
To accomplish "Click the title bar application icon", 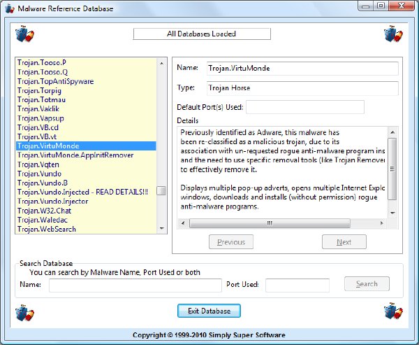I will coord(10,8).
